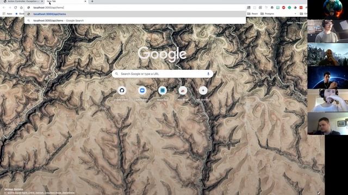Screen dimensions: 348x195
Task: Open the Zoom shortcut tile
Action: coord(142,90)
